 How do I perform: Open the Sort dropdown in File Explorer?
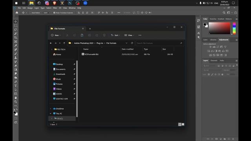tap(115, 35)
